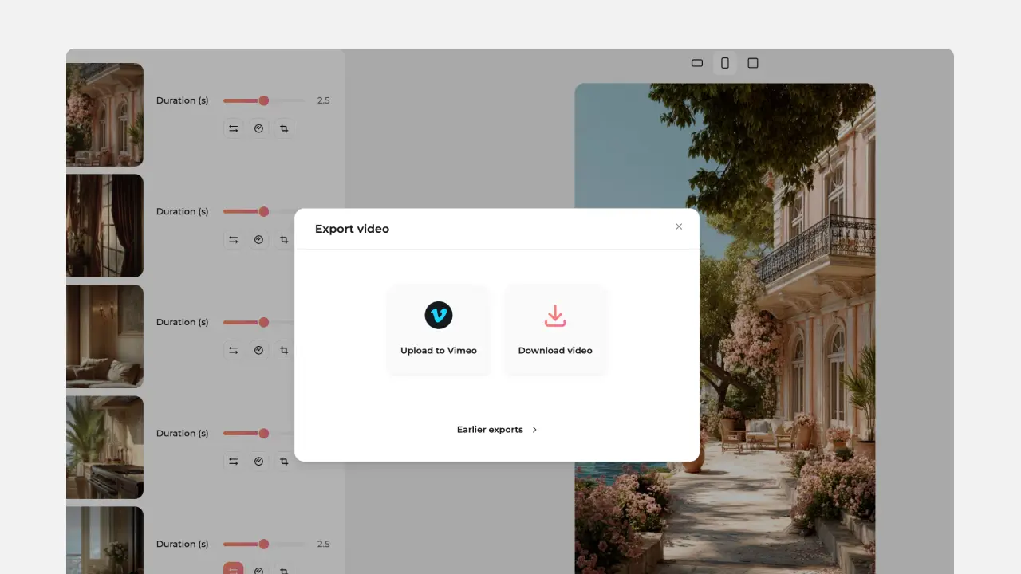Select the crop icon for the first clip
This screenshot has height=574, width=1021.
(x=284, y=128)
